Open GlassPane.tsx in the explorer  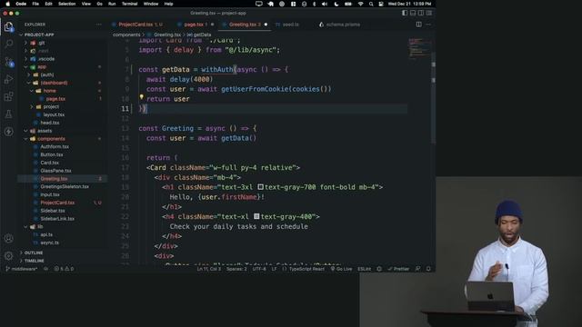click(55, 171)
